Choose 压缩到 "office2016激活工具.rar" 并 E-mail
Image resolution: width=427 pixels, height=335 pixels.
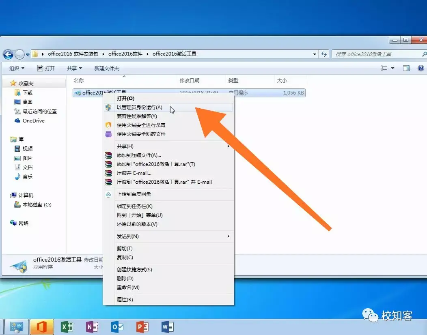point(168,182)
